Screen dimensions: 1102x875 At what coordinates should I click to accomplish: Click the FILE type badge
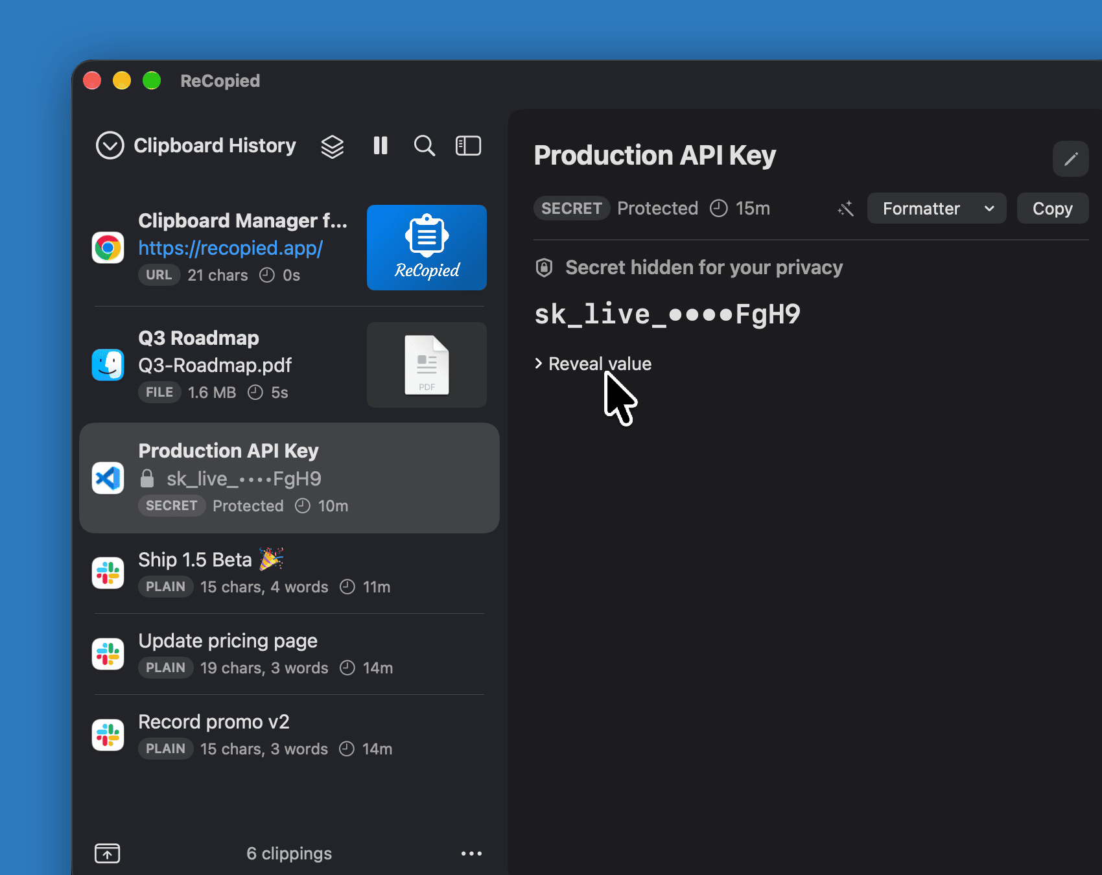(x=159, y=392)
